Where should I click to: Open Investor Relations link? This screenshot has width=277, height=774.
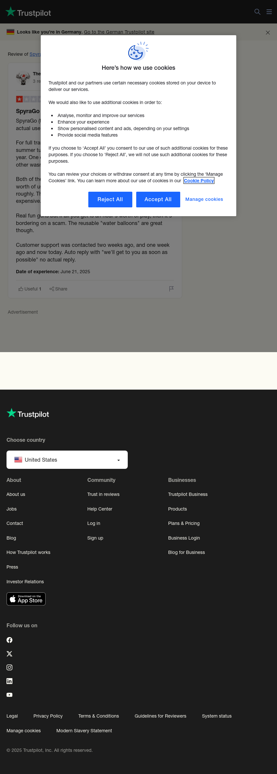25,582
